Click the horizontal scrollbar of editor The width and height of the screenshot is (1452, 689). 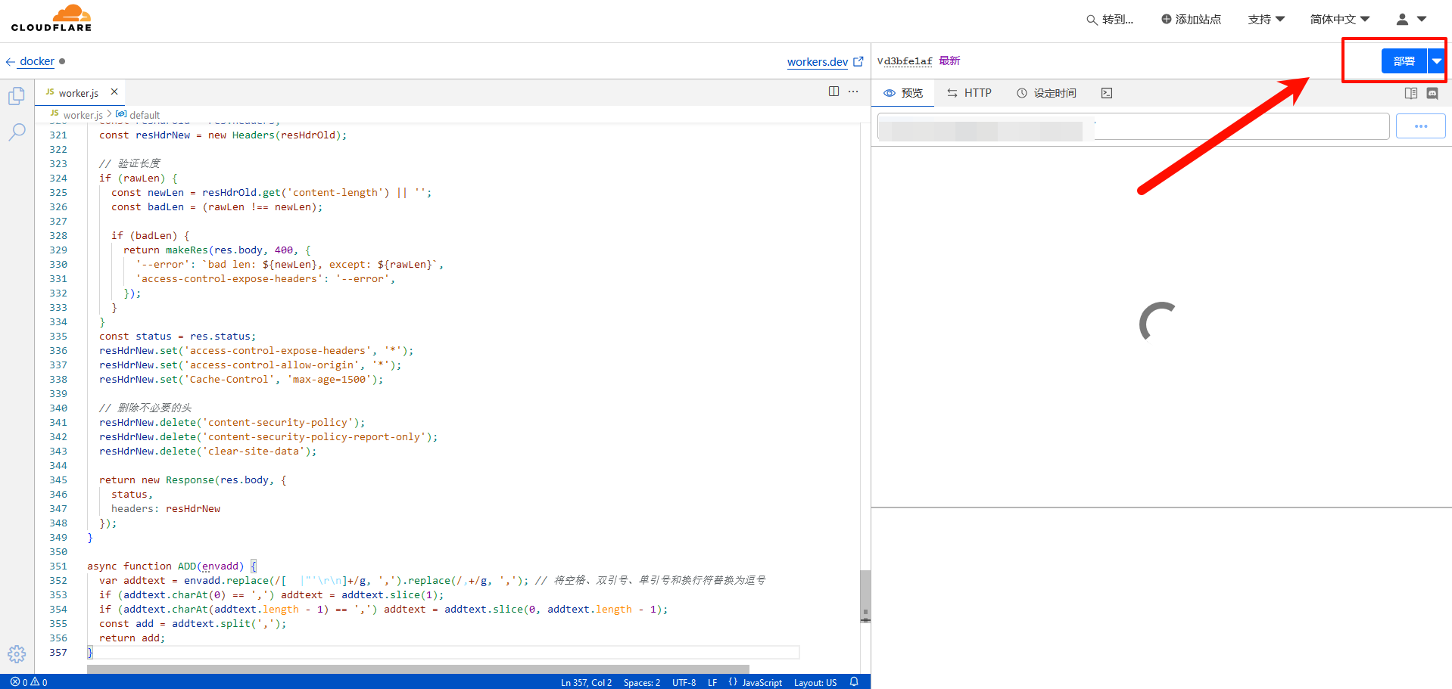tap(418, 669)
